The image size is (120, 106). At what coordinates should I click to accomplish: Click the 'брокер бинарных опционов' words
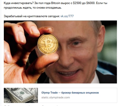click(80, 93)
